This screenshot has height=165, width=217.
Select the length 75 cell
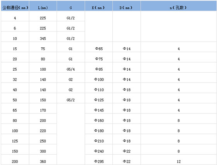point(43,49)
